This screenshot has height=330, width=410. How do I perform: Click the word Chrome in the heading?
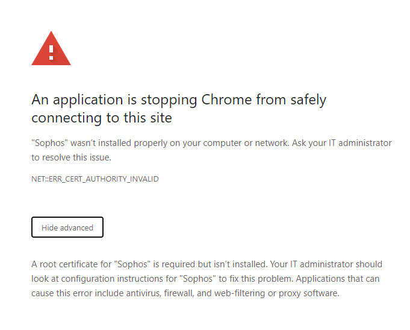(x=226, y=100)
